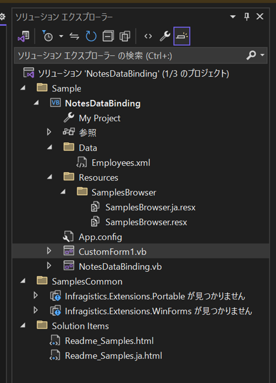This screenshot has width=276, height=383.
Task: Select My Project item
Action: pyautogui.click(x=100, y=118)
